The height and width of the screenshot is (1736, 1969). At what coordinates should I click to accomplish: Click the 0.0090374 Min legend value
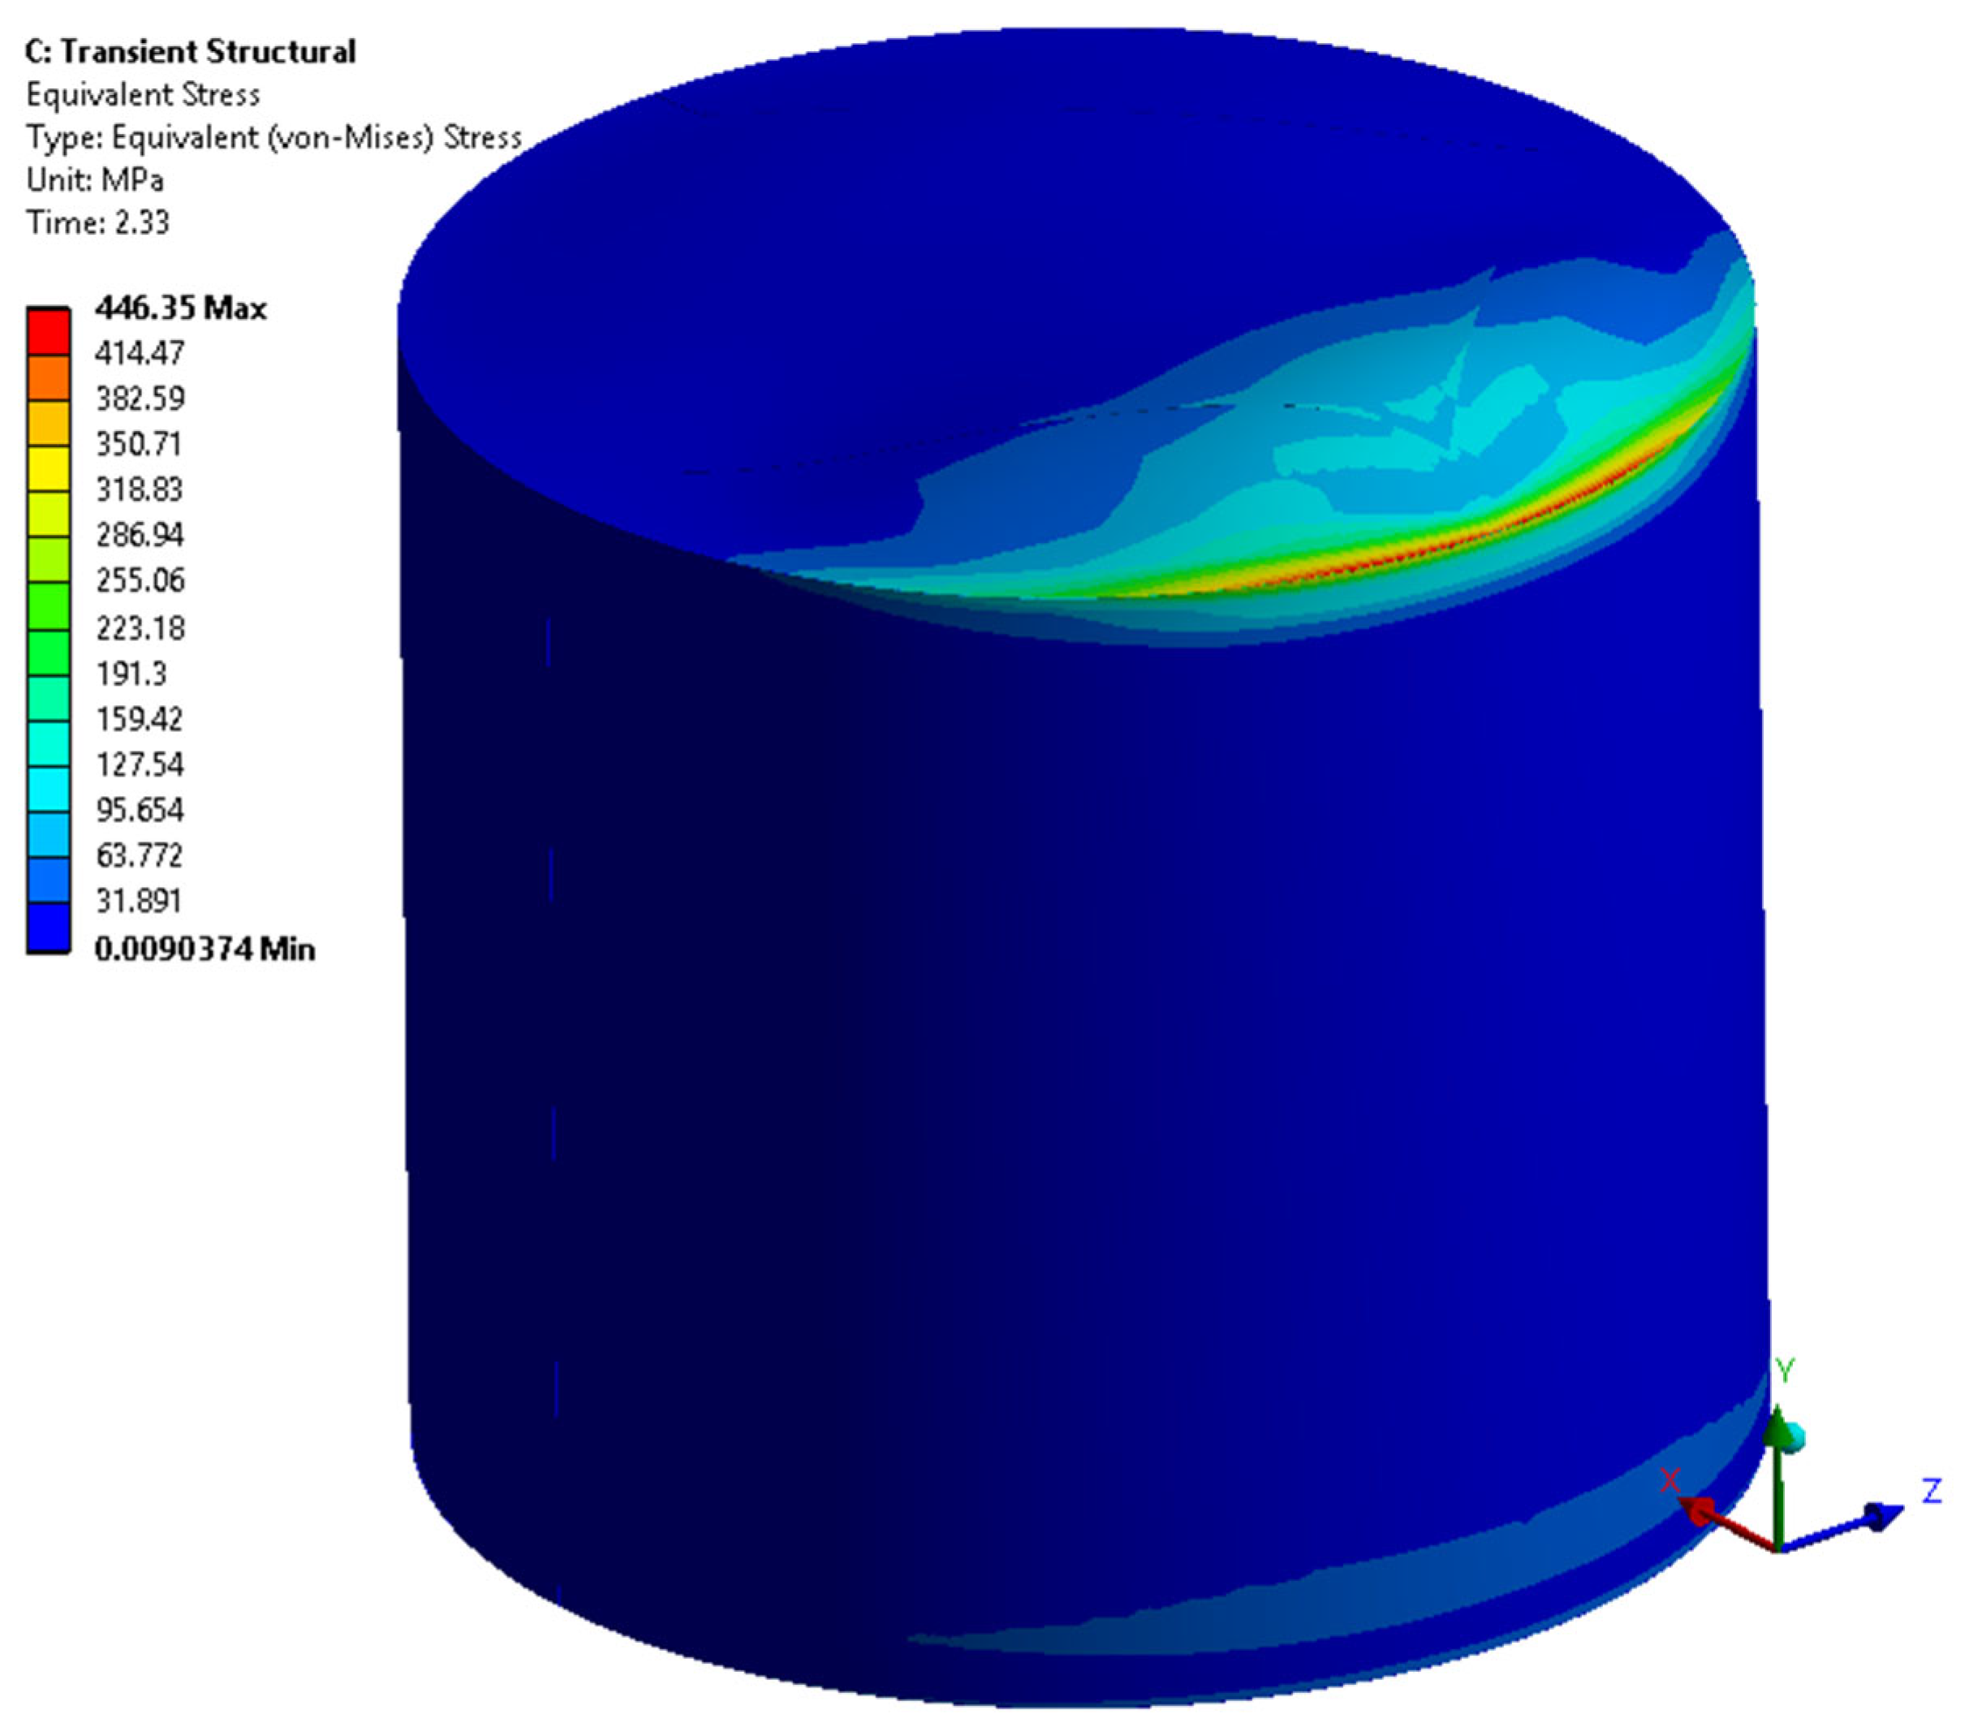click(x=205, y=949)
